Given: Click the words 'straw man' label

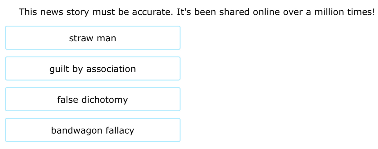Looking at the screenshot, I should [x=93, y=38].
